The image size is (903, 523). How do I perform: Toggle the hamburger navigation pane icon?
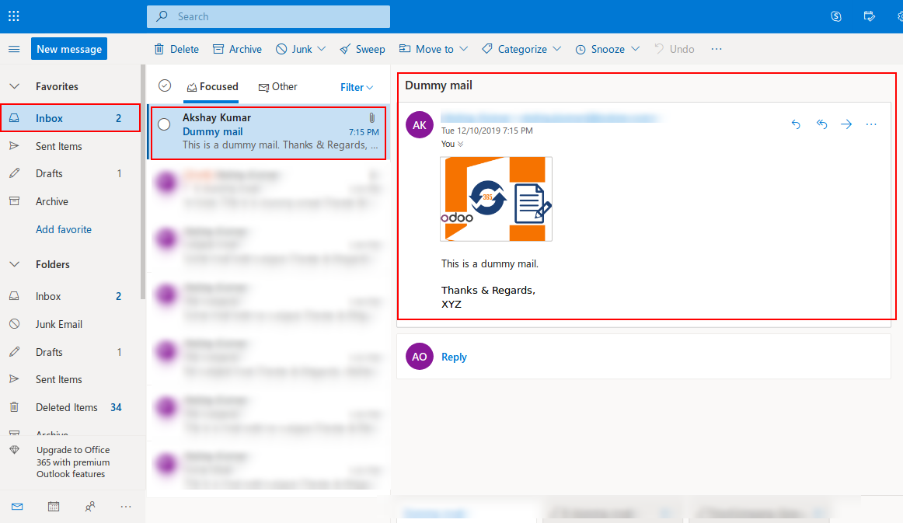coord(14,49)
